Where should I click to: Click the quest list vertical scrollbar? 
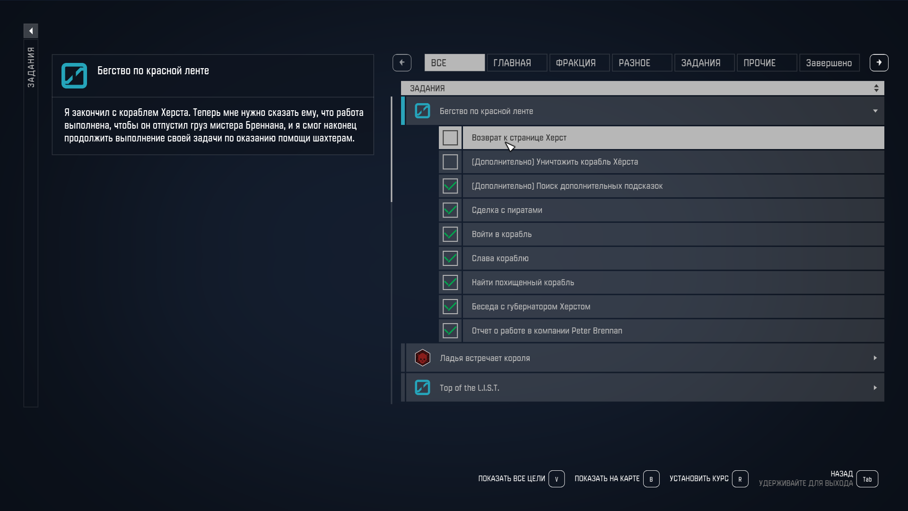(392, 150)
